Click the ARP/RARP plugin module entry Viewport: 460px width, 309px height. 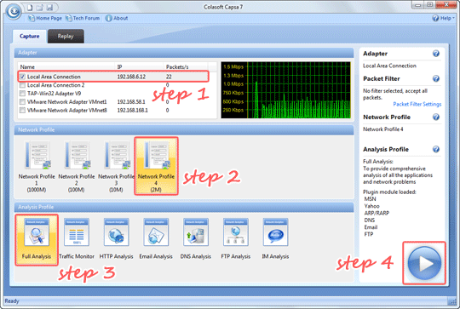377,213
